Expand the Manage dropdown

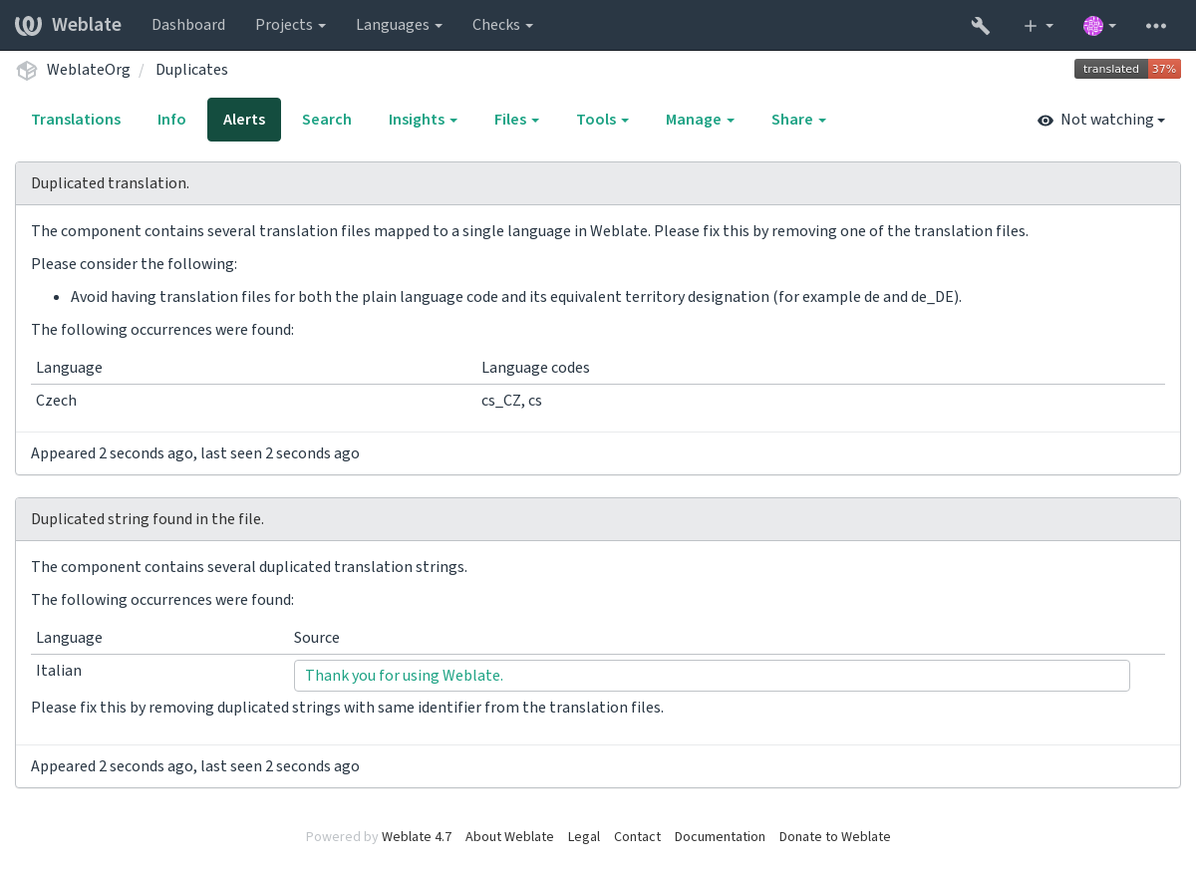point(700,120)
